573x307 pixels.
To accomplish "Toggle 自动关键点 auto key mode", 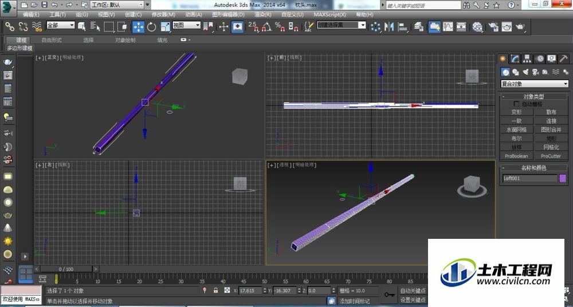I will 413,290.
